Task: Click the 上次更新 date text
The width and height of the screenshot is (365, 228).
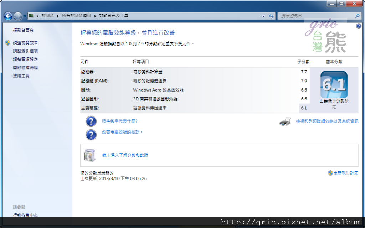Action: coord(114,179)
